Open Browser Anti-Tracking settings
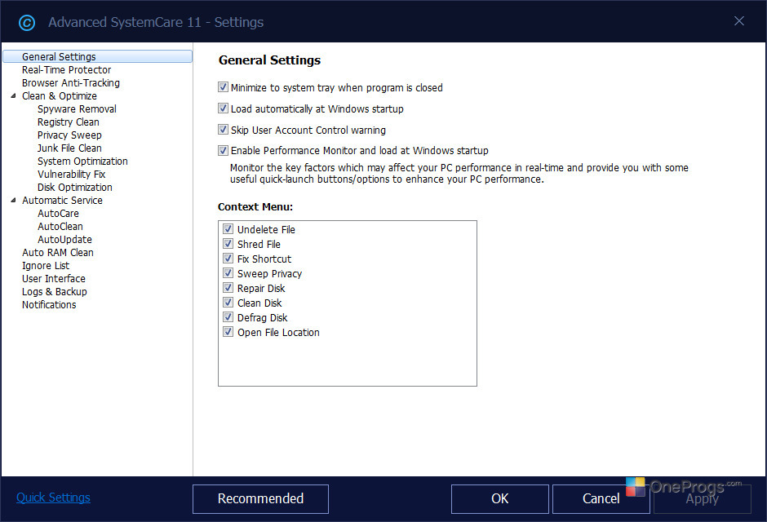This screenshot has width=767, height=522. (x=70, y=83)
